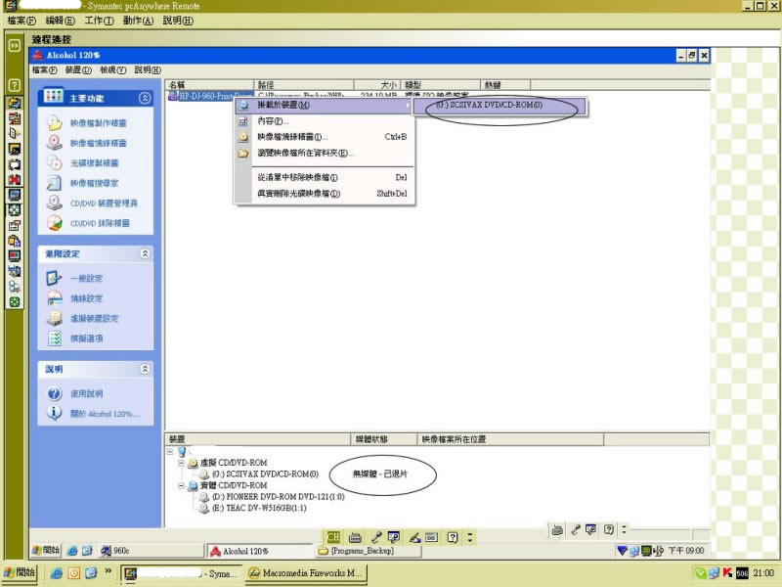This screenshot has height=587, width=782.
Task: Click the help icon on the gray floating language bar
Action: tap(608, 529)
